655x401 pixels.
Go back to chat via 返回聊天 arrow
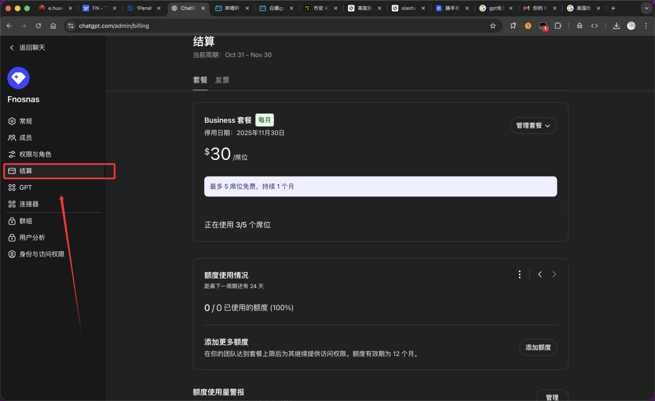pos(12,48)
